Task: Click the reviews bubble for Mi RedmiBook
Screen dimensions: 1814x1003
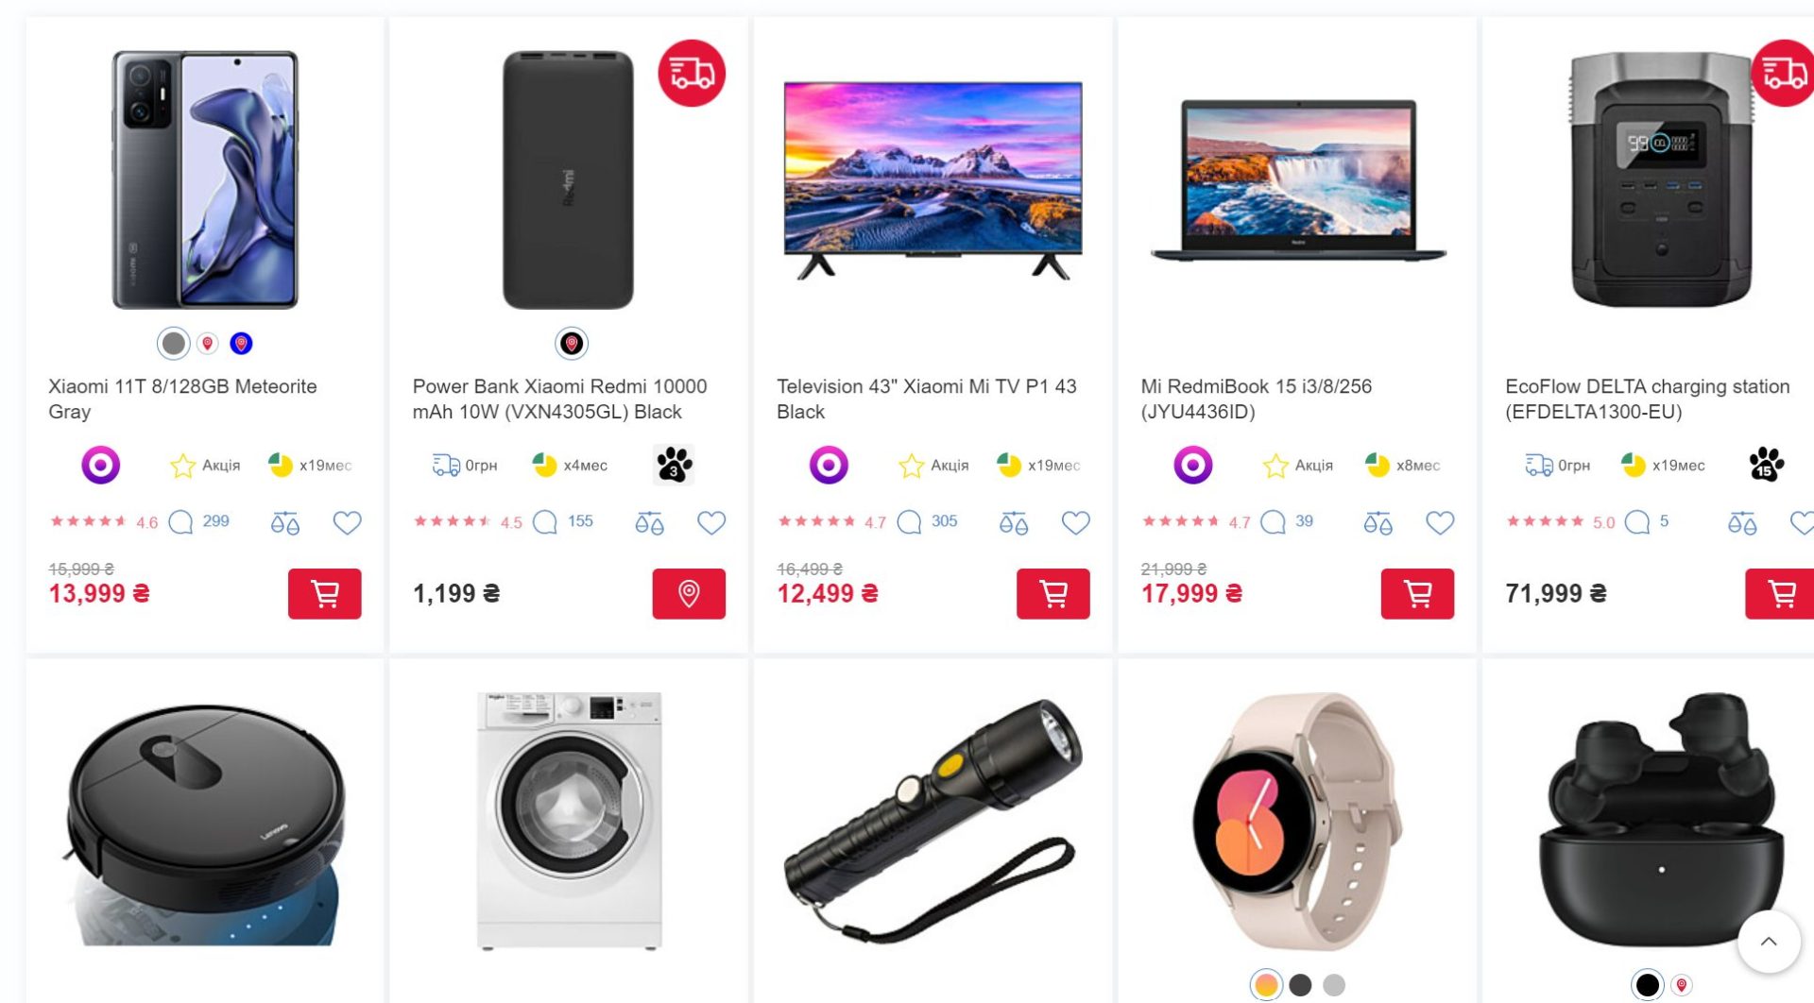Action: (x=1273, y=522)
